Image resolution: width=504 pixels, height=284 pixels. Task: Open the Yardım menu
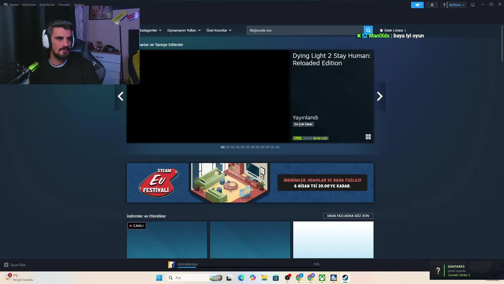pos(79,5)
